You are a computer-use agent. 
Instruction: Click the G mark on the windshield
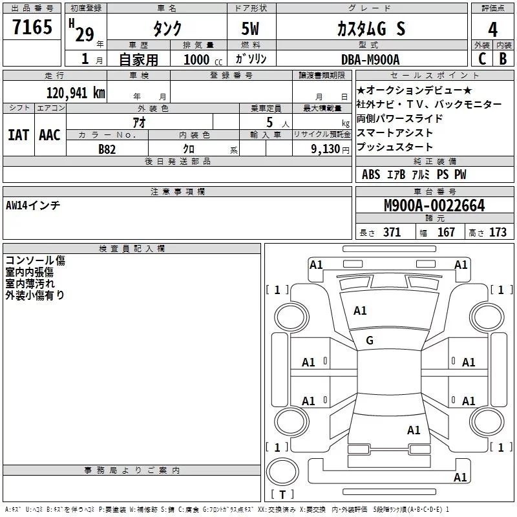coord(370,340)
